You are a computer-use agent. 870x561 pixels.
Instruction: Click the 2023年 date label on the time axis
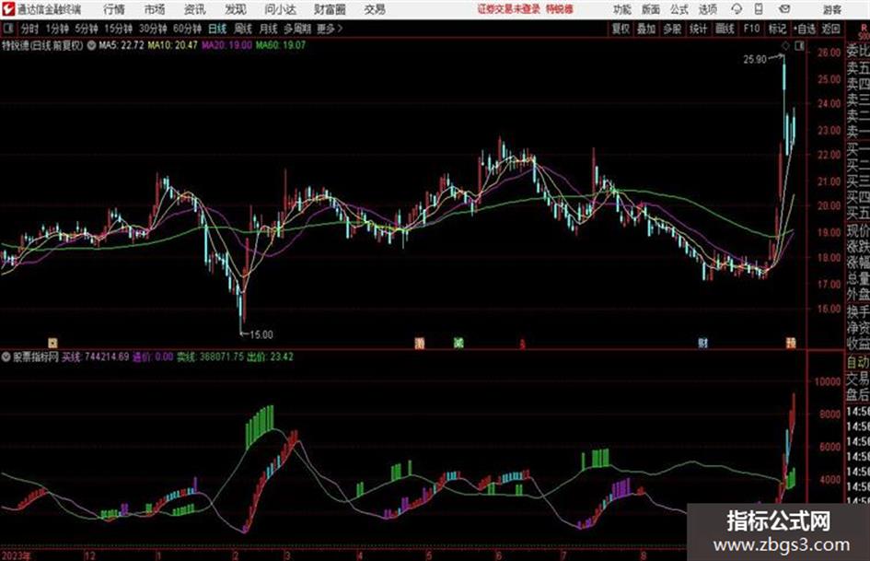[17, 555]
